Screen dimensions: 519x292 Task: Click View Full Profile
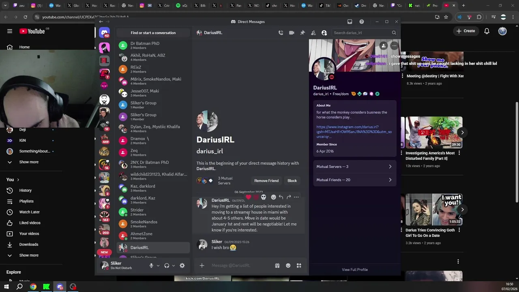(355, 270)
